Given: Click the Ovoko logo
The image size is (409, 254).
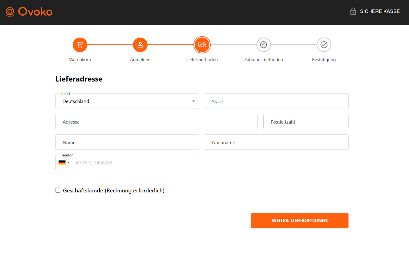Looking at the screenshot, I should pyautogui.click(x=29, y=12).
